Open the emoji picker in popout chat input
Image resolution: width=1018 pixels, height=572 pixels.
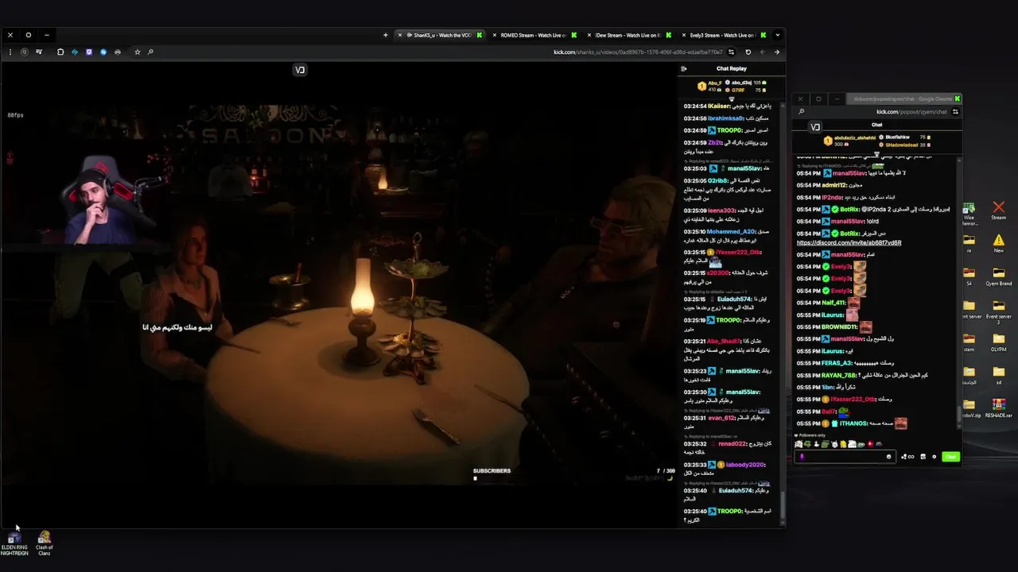click(888, 457)
